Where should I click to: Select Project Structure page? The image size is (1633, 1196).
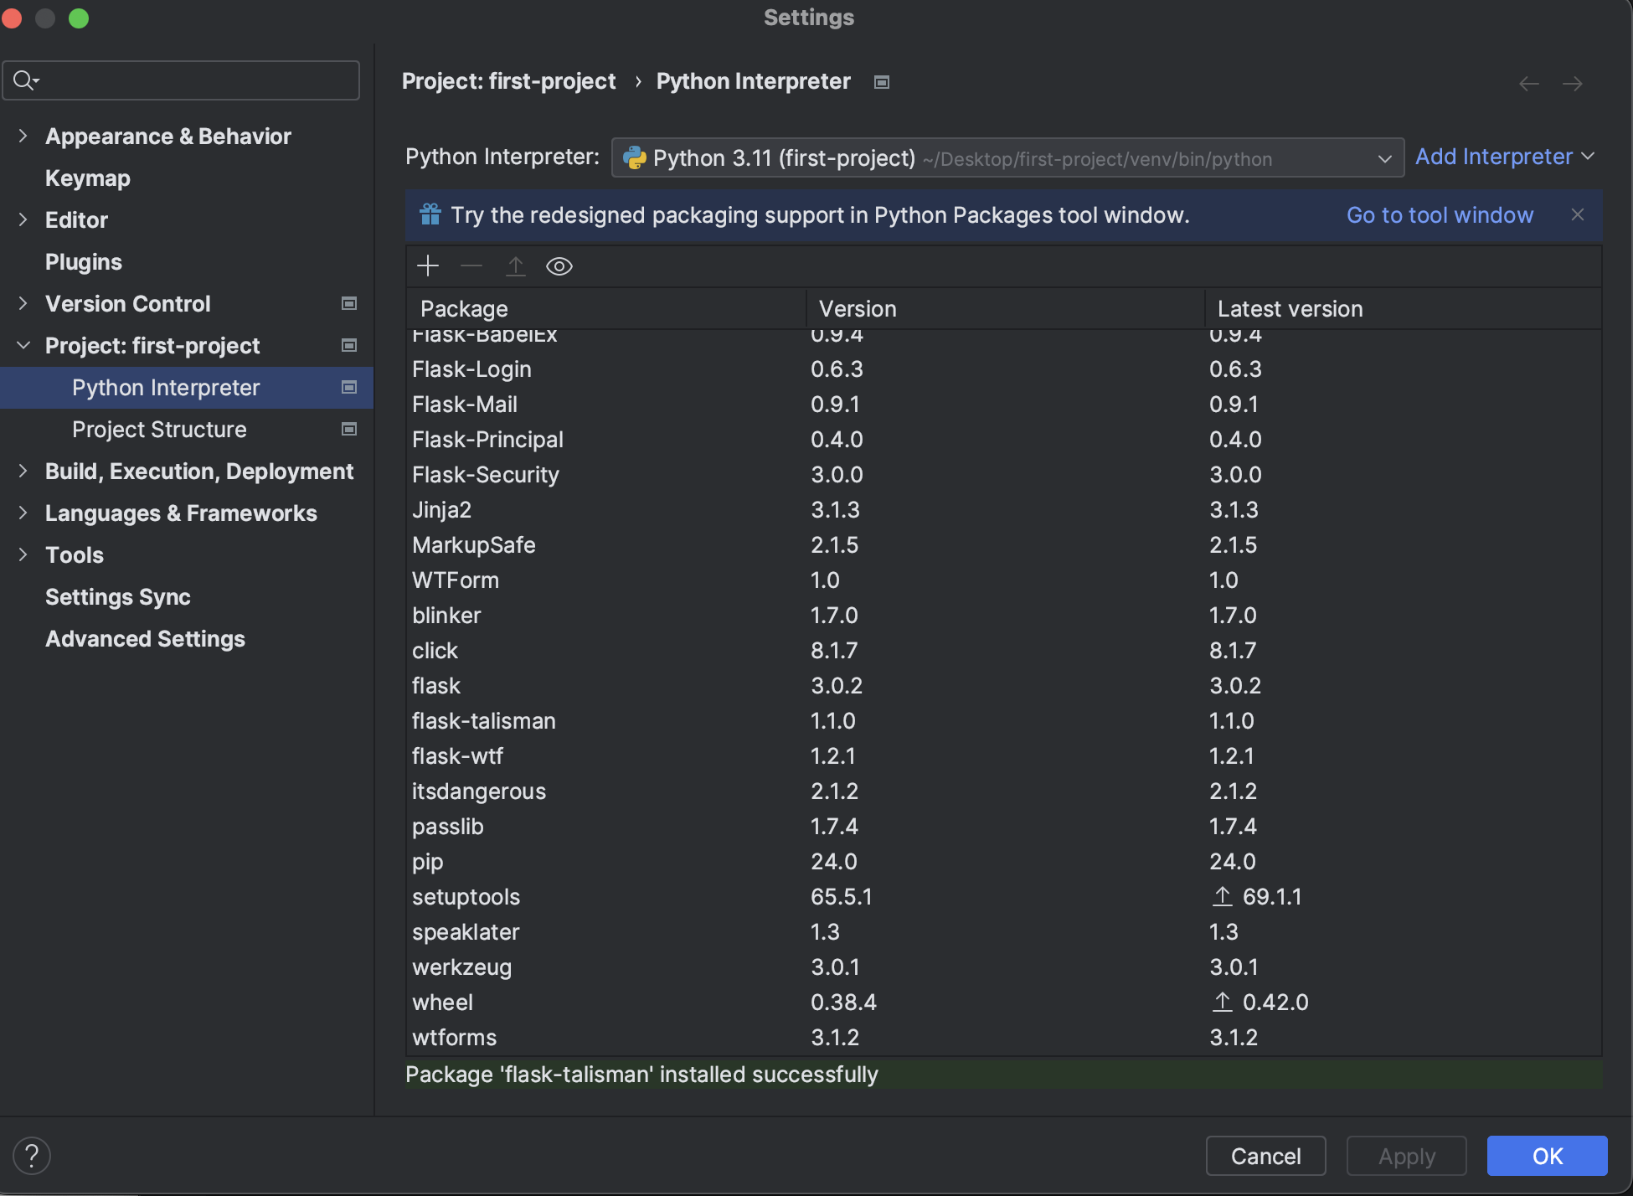pos(159,429)
